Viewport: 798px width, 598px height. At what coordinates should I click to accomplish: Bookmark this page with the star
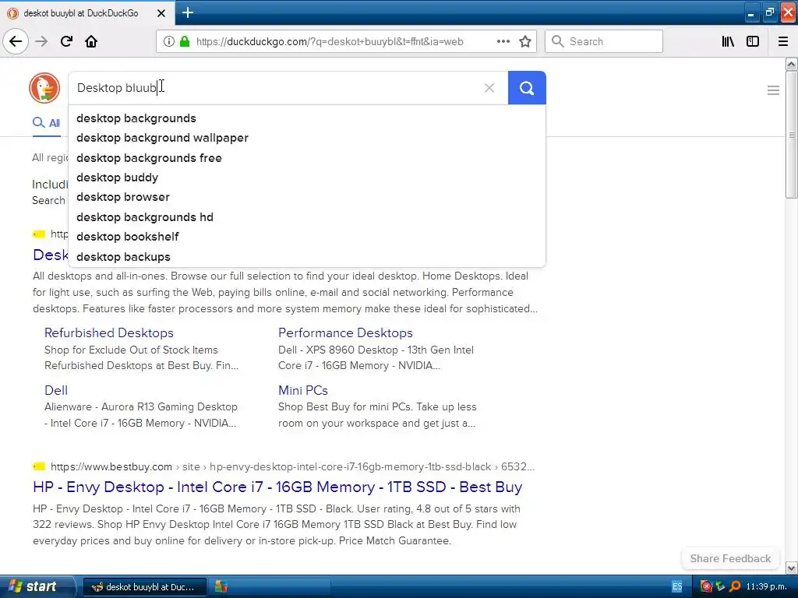[x=525, y=41]
